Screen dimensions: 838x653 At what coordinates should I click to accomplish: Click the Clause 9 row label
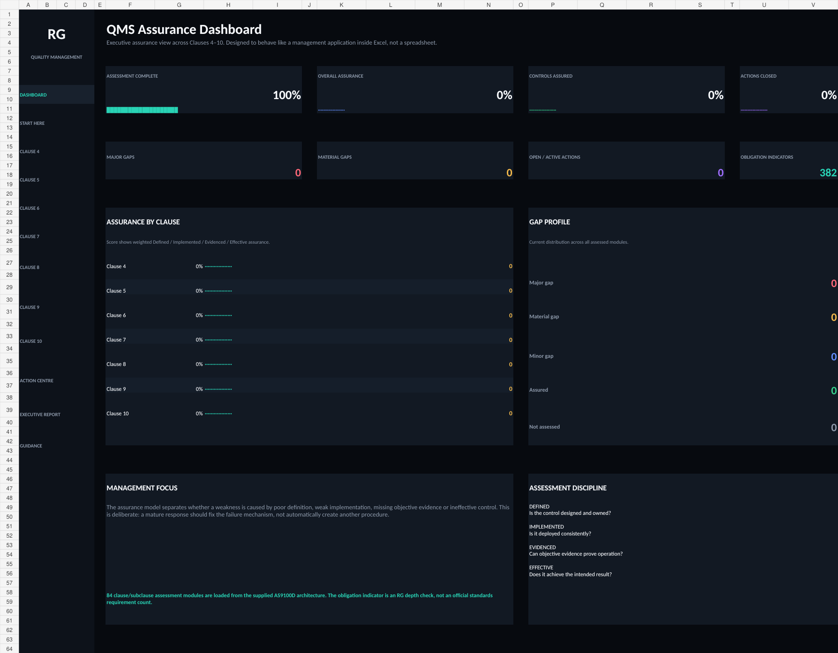tap(116, 389)
